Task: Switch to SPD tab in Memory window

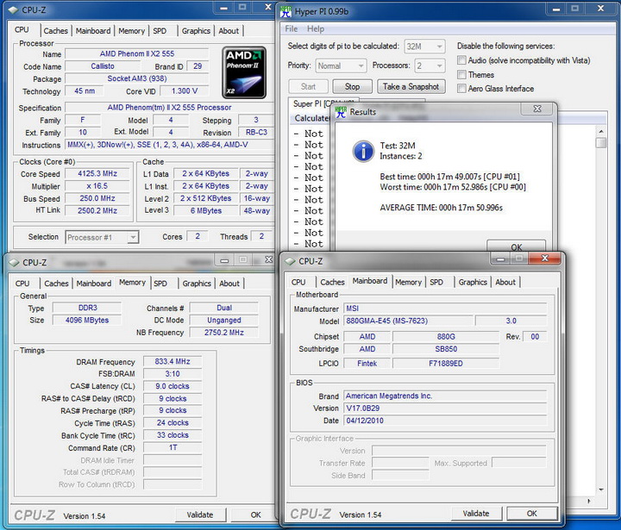Action: click(160, 284)
